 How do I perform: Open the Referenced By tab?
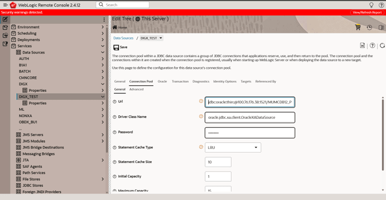pyautogui.click(x=266, y=81)
